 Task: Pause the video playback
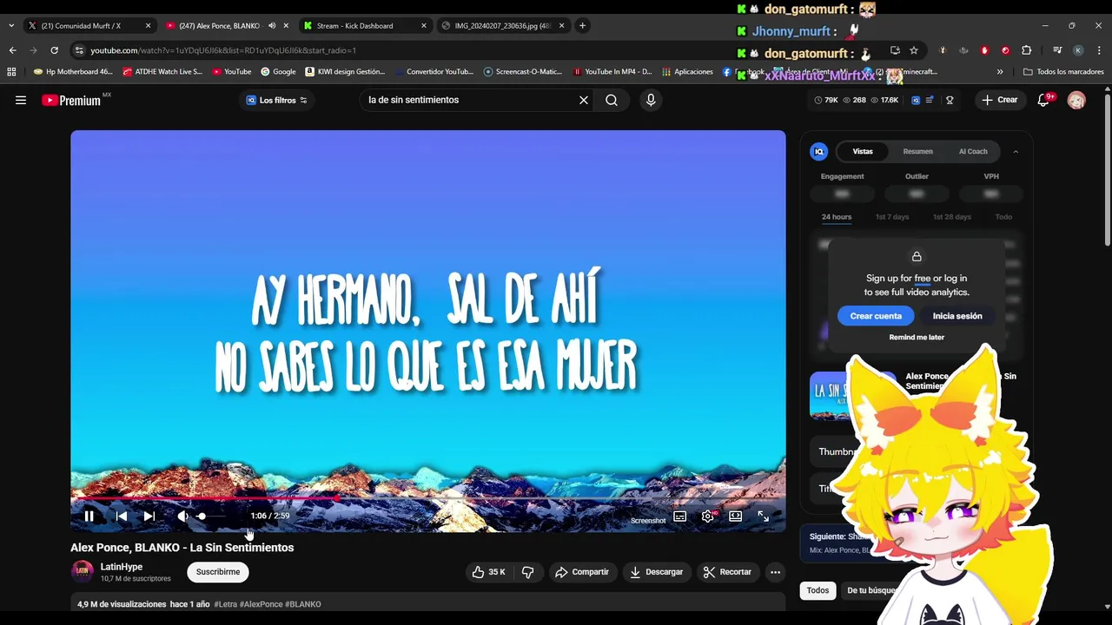[89, 516]
